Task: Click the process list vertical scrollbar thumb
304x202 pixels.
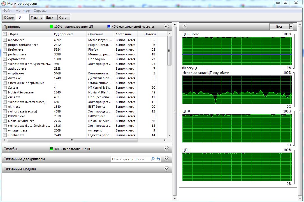Action: 169,51
